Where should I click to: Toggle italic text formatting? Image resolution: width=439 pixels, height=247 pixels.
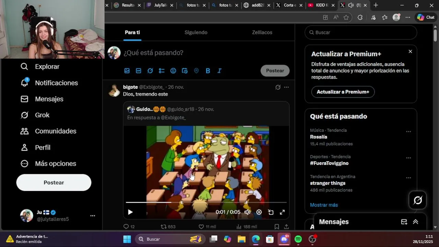click(219, 71)
